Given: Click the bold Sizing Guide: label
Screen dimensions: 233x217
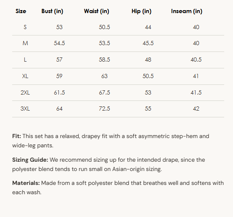Looking at the screenshot, I should (30, 160).
